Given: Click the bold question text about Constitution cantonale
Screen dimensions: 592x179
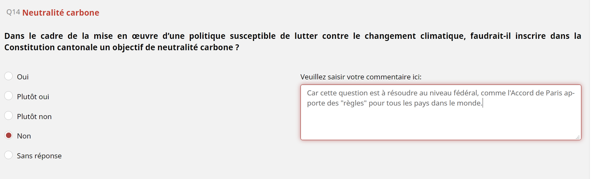Looking at the screenshot, I should tap(293, 41).
